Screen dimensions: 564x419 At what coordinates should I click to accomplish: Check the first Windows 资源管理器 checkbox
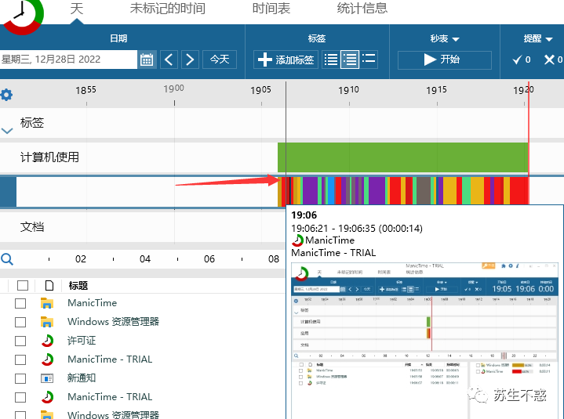[20, 322]
